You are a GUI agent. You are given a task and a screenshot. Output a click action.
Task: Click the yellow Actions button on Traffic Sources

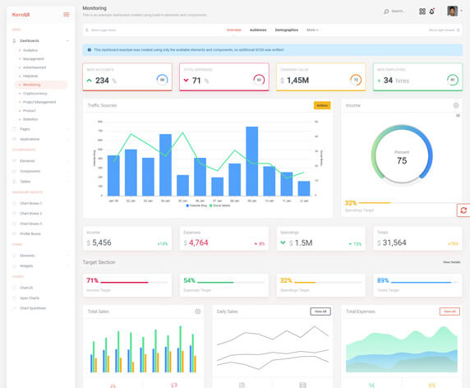click(322, 105)
